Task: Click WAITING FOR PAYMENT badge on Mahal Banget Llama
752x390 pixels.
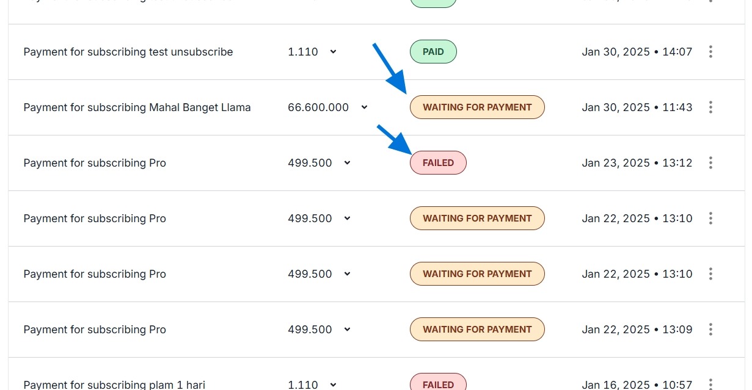Action: [x=477, y=107]
